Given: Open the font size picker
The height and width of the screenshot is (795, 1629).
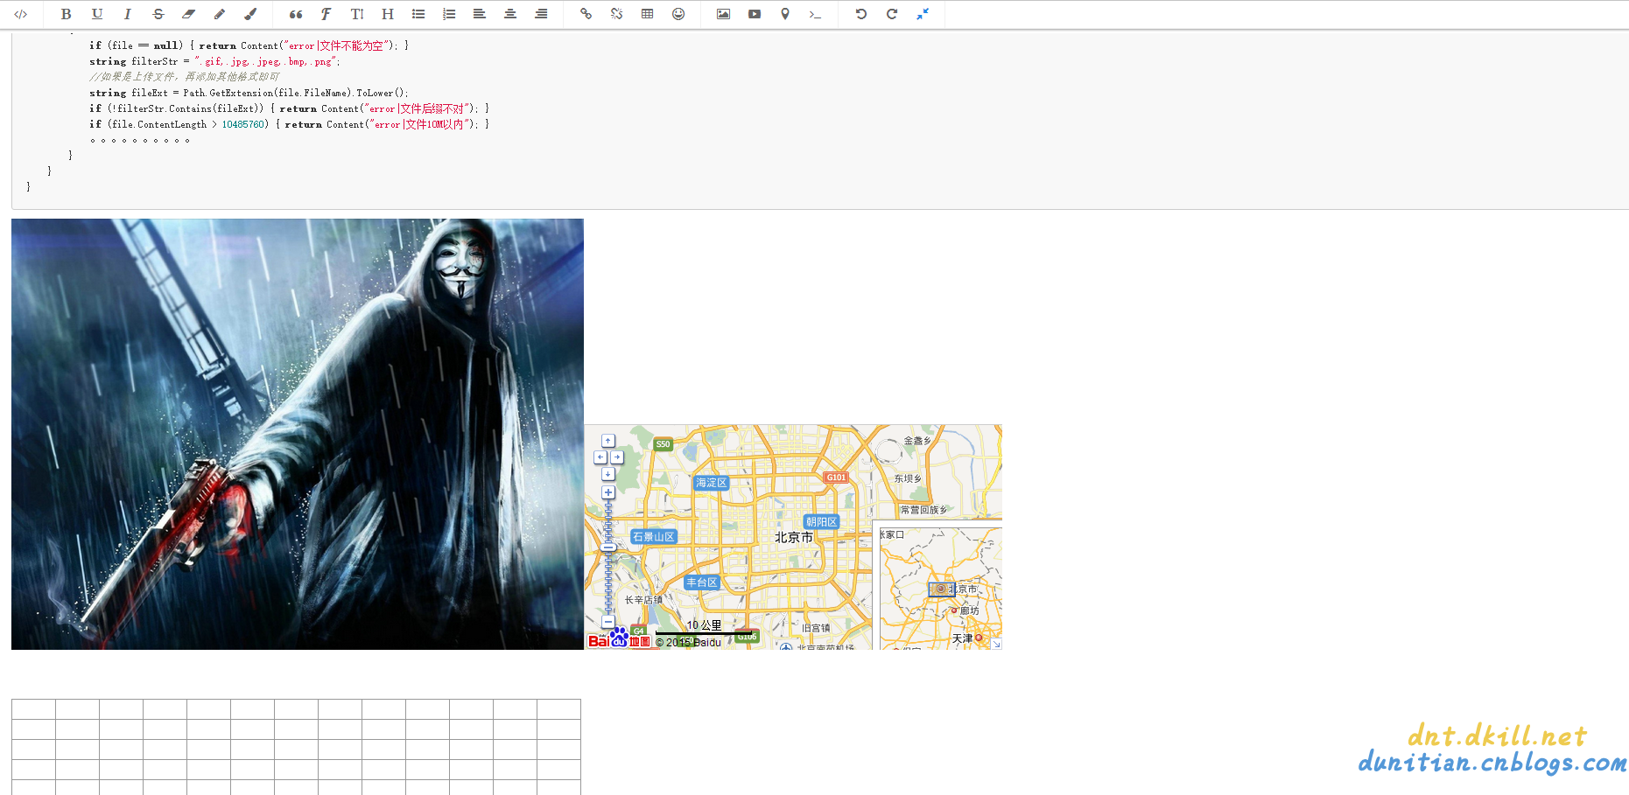Looking at the screenshot, I should [x=357, y=14].
